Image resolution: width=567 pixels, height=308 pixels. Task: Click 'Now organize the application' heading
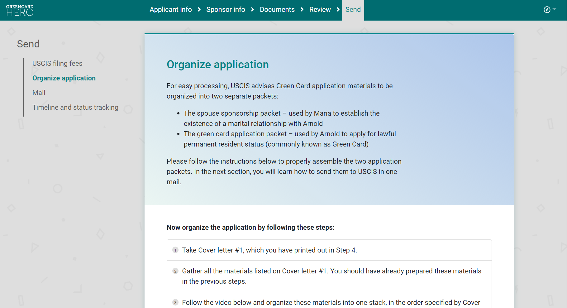tap(250, 228)
